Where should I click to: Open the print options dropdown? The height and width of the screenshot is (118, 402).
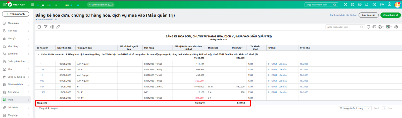point(381,27)
